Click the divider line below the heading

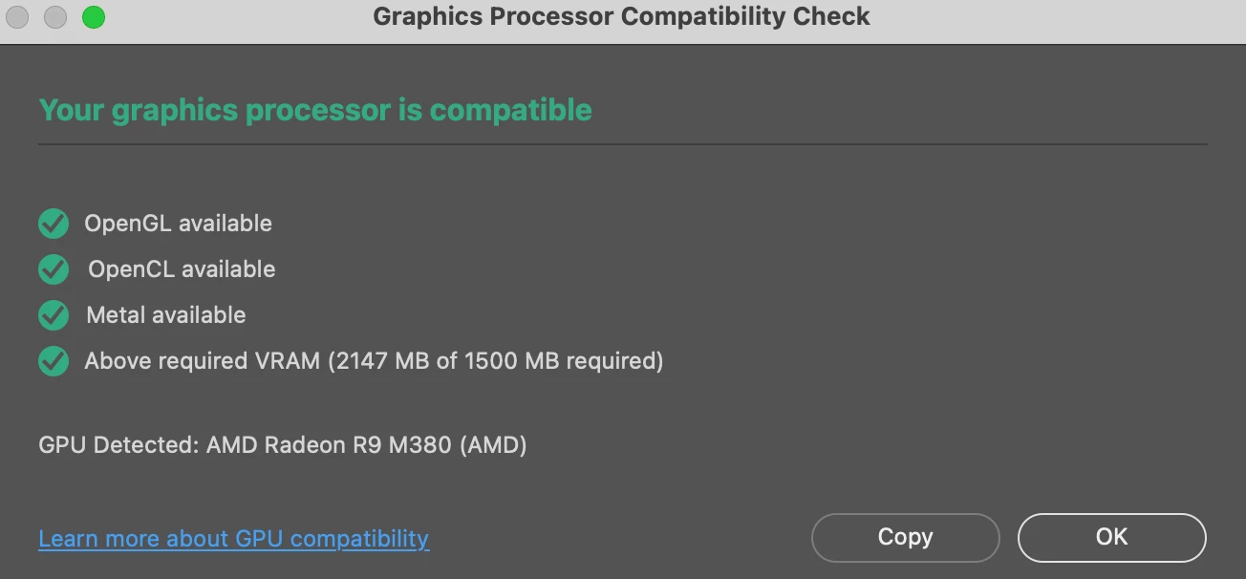point(623,144)
